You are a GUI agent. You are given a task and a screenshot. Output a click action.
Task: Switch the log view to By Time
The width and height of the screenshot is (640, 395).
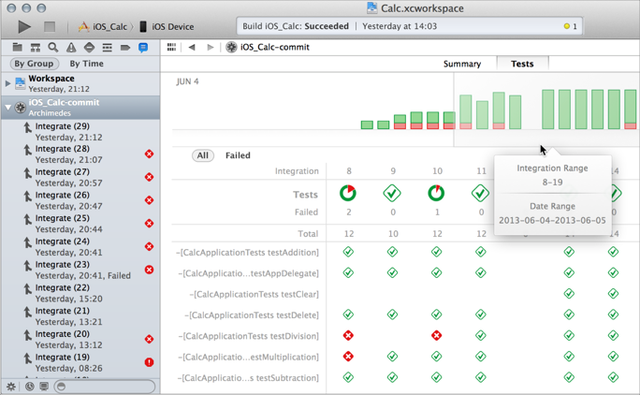[86, 64]
